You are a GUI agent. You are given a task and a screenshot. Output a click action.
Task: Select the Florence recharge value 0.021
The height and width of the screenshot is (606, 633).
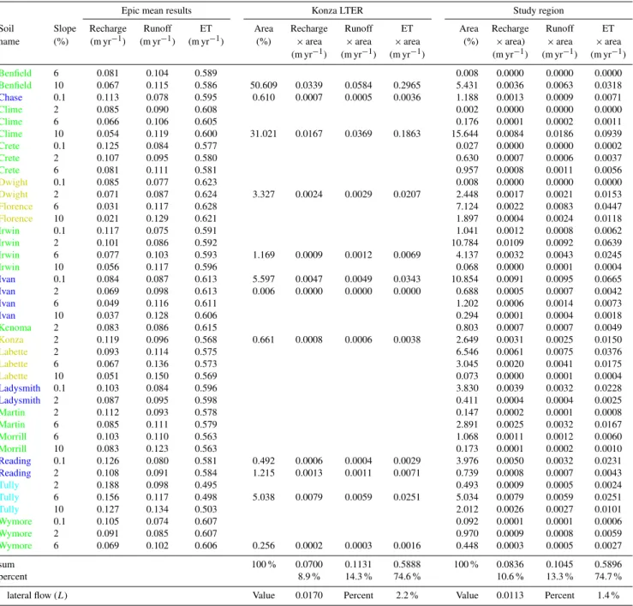(x=108, y=219)
